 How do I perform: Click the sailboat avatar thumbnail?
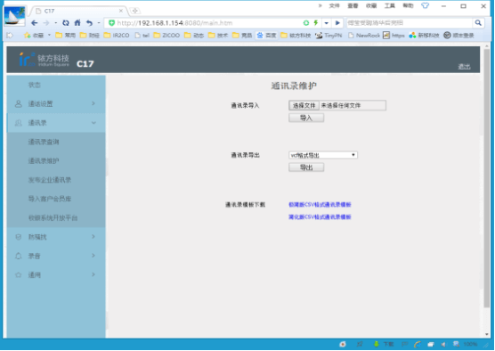coord(14,16)
